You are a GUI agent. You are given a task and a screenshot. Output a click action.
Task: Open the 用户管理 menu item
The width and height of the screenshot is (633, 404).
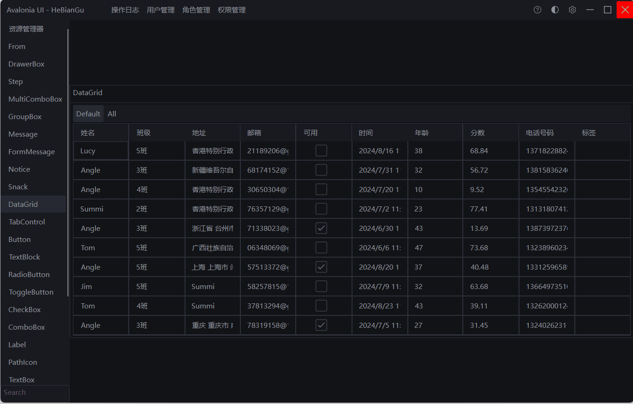coord(160,10)
